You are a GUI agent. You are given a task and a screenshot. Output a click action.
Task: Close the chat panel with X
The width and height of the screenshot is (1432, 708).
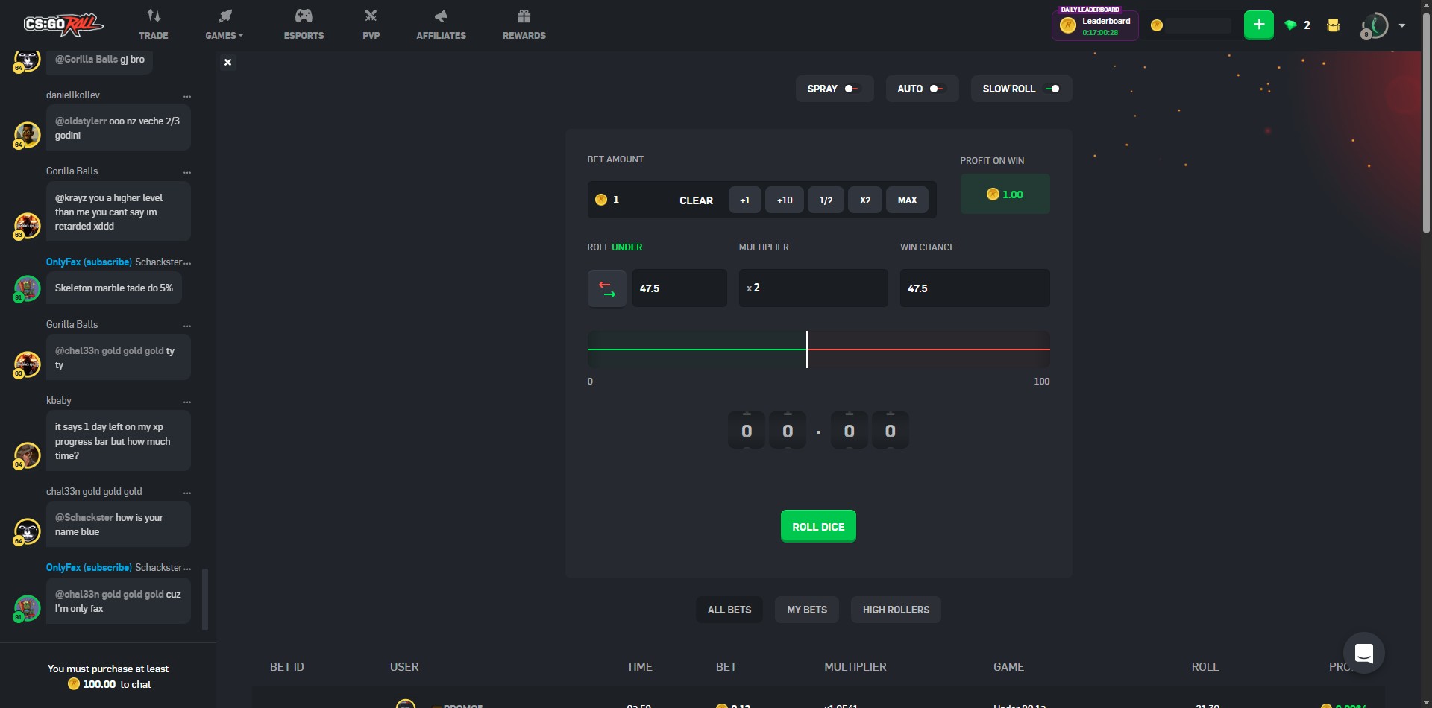[x=228, y=62]
